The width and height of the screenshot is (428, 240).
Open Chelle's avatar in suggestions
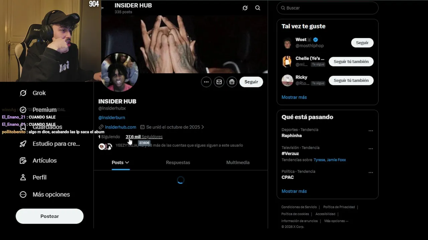point(287,62)
